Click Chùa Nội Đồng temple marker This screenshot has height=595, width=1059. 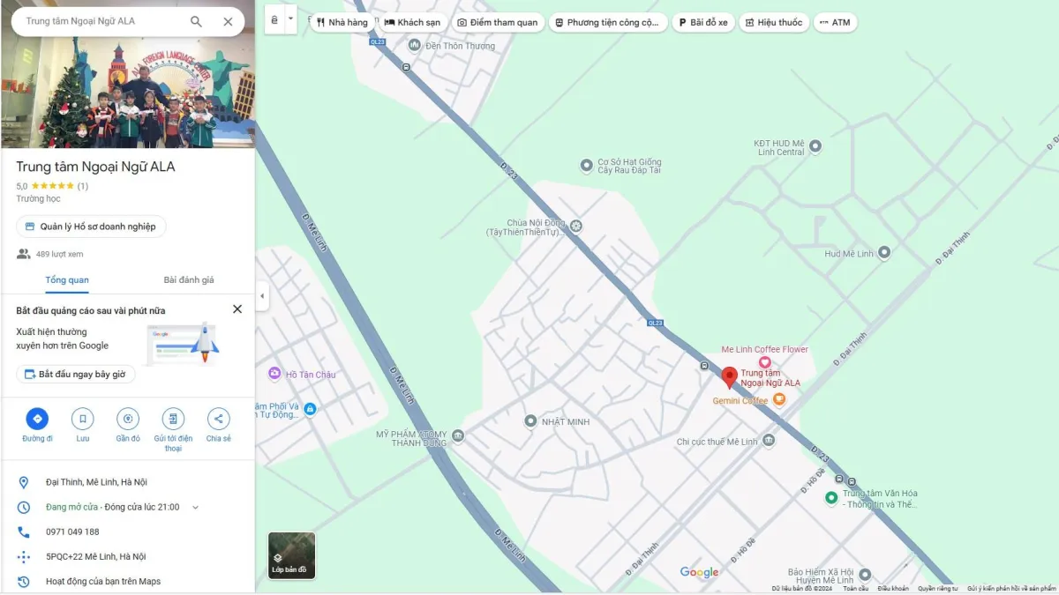[x=576, y=227]
